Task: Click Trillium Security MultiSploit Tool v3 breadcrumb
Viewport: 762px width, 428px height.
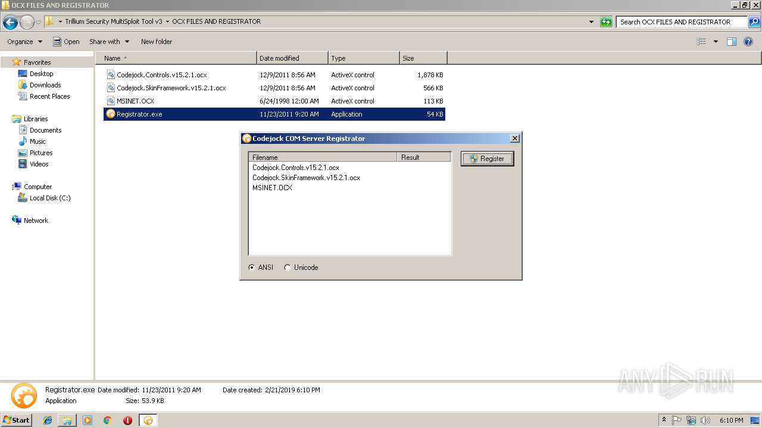Action: point(114,21)
